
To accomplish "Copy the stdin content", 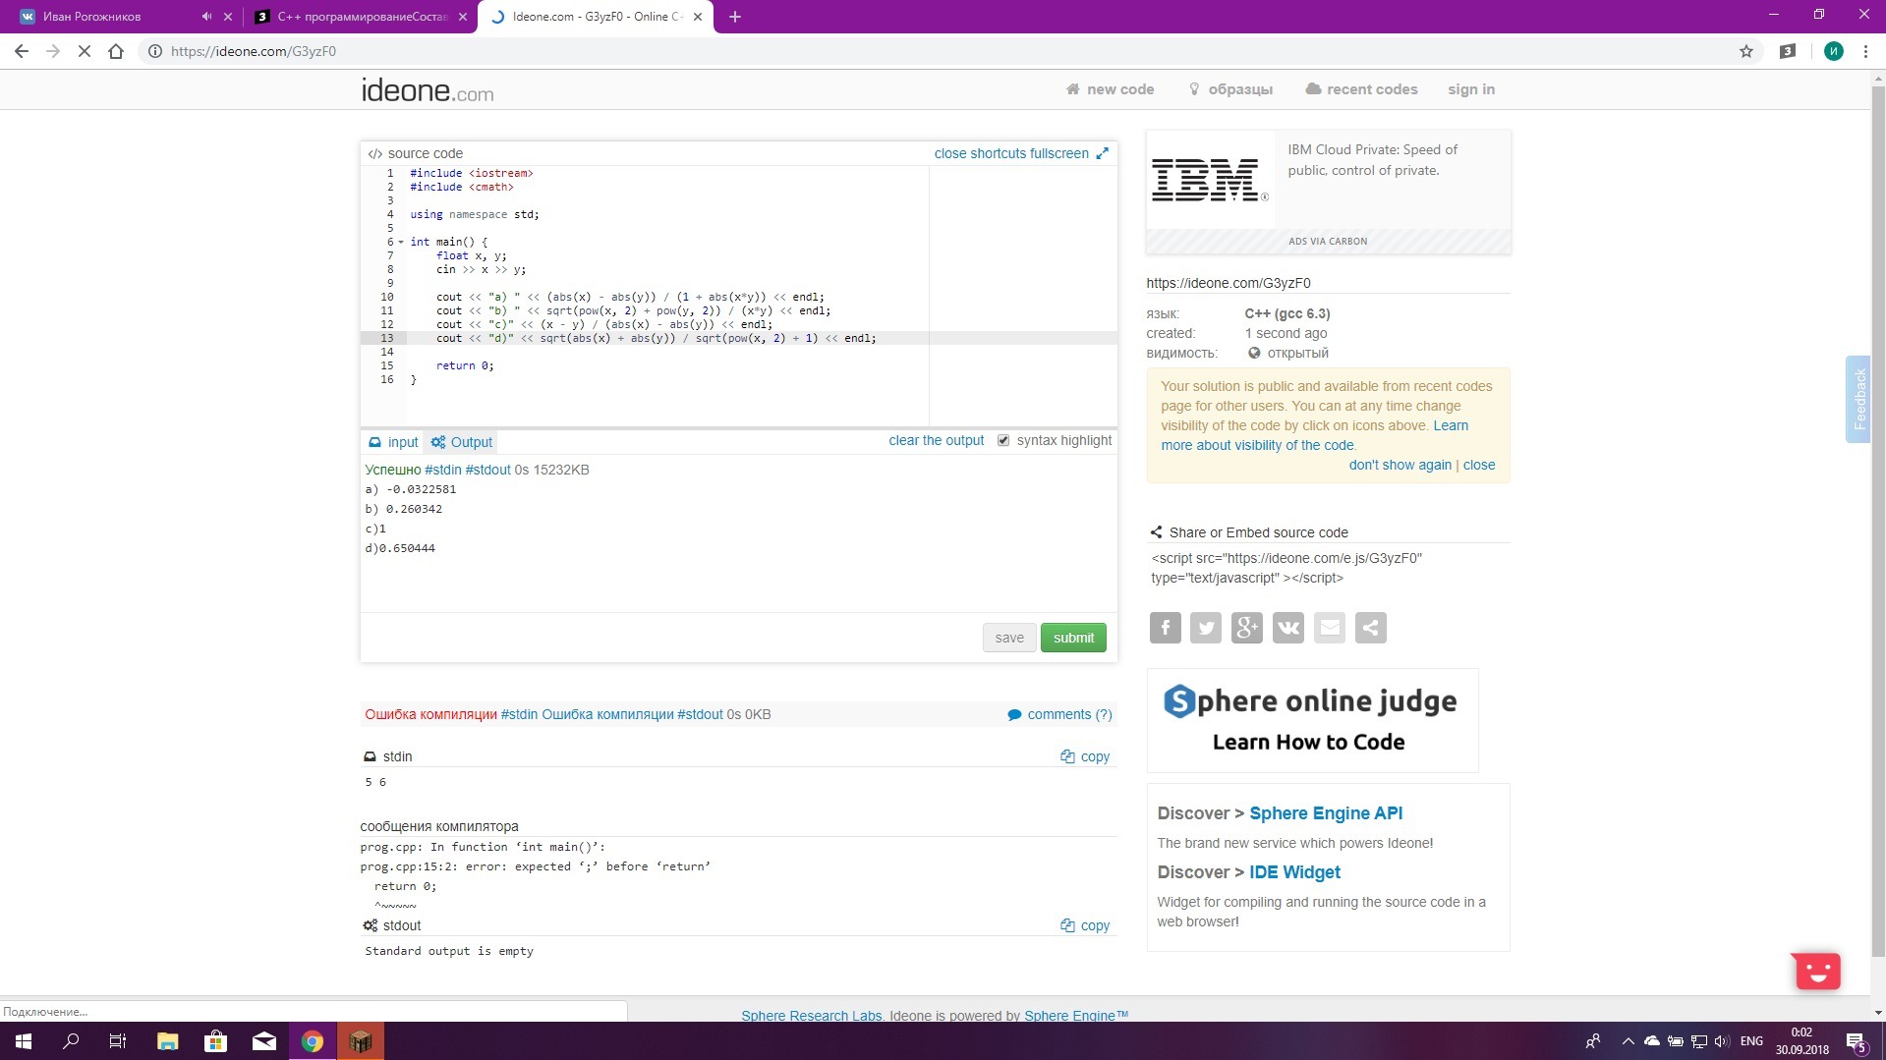I will (x=1085, y=756).
